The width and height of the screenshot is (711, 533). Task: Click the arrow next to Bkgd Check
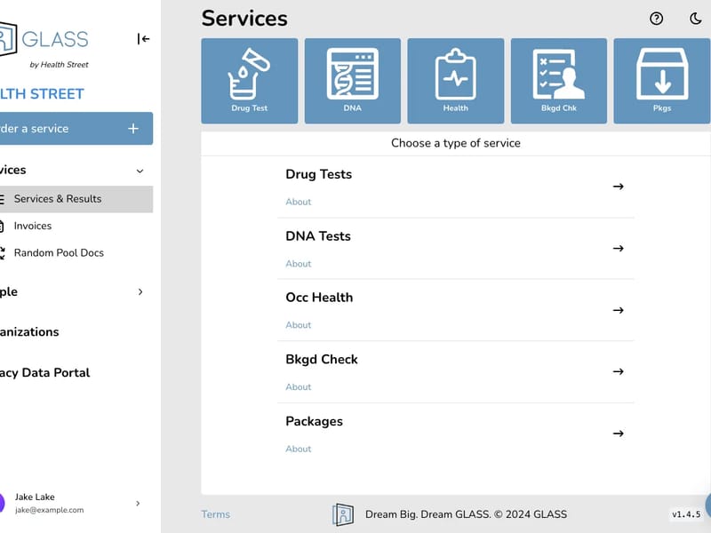pos(618,371)
